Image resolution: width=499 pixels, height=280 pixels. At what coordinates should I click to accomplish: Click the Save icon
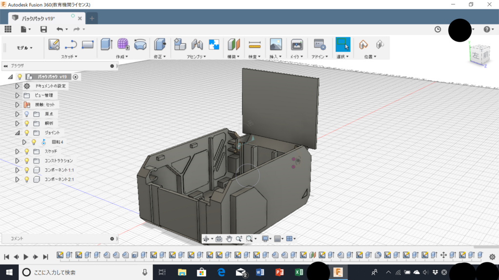coord(43,29)
